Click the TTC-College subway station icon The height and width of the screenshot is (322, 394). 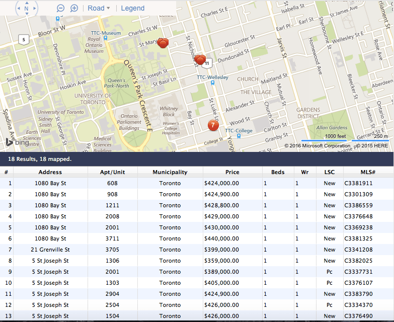(x=239, y=136)
